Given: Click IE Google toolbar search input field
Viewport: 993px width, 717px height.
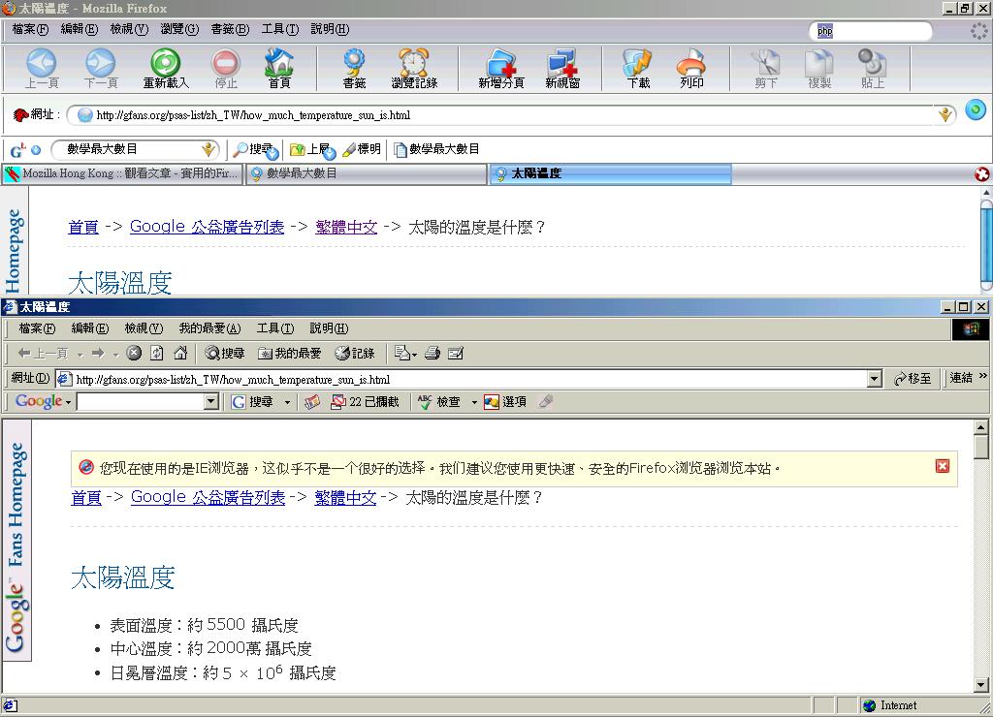Looking at the screenshot, I should [141, 402].
